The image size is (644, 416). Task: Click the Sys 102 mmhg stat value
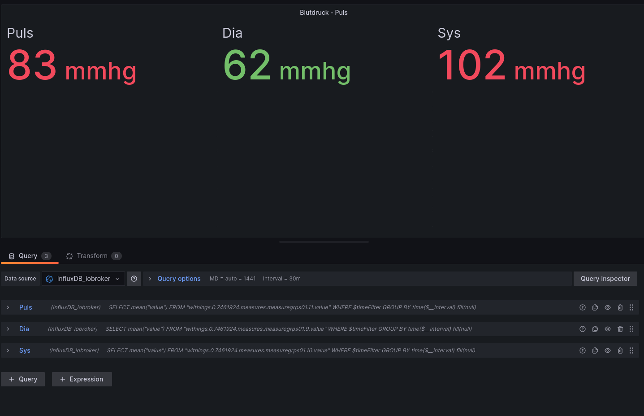[x=511, y=66]
